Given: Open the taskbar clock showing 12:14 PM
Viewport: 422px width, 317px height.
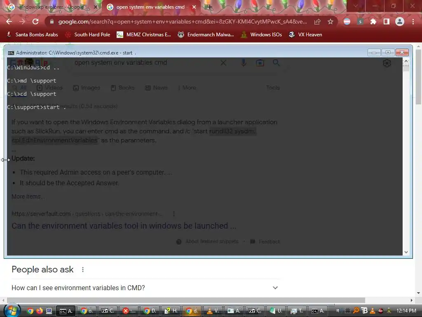Looking at the screenshot, I should tap(406, 310).
